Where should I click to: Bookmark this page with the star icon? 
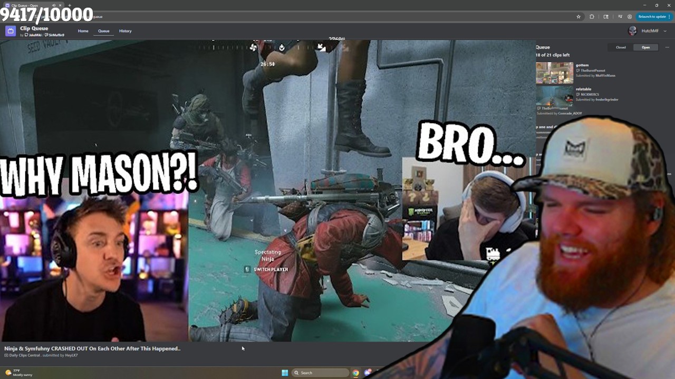tap(578, 17)
